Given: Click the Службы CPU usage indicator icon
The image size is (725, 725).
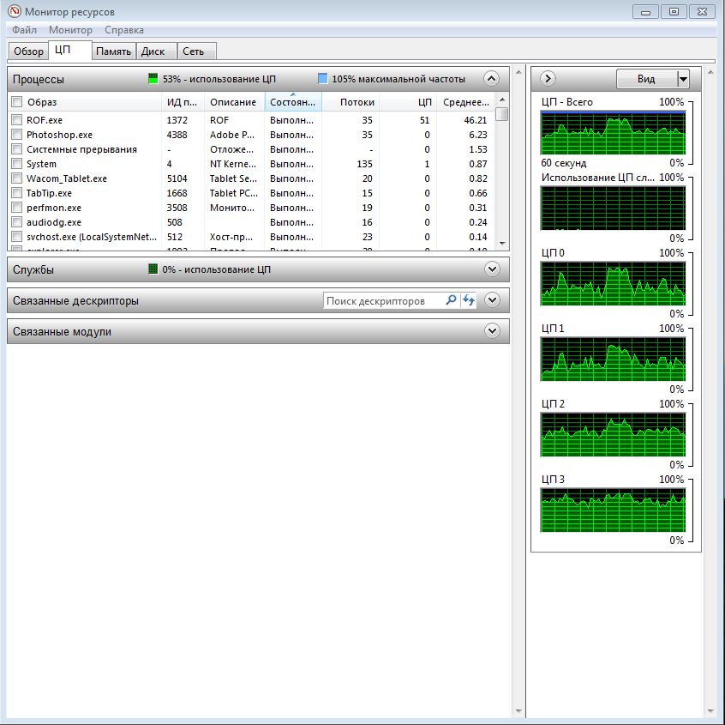Looking at the screenshot, I should 153,269.
